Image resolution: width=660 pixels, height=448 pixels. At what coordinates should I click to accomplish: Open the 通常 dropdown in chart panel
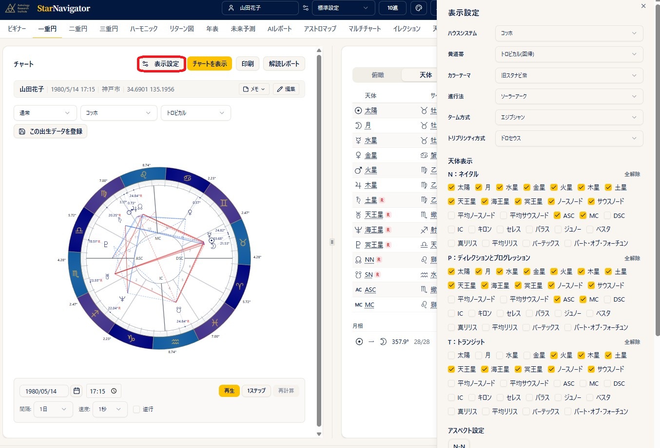tap(45, 113)
